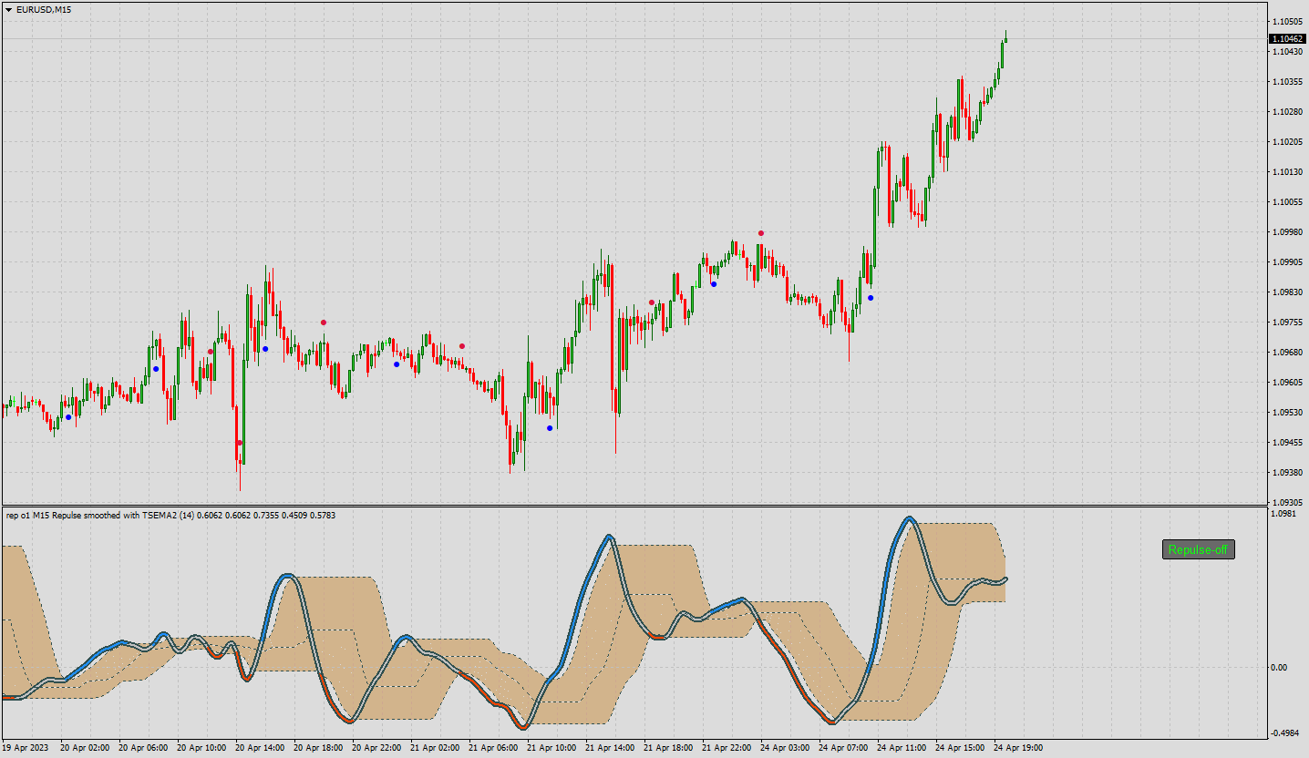This screenshot has width=1309, height=758.
Task: Click the rep o1 M15 Repulse indicator label
Action: [x=170, y=516]
